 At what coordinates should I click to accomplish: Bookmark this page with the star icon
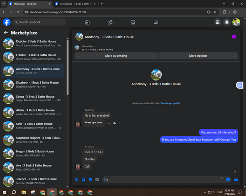(215, 12)
